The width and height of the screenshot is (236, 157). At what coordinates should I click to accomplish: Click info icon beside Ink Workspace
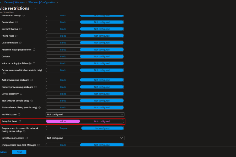pos(19,114)
